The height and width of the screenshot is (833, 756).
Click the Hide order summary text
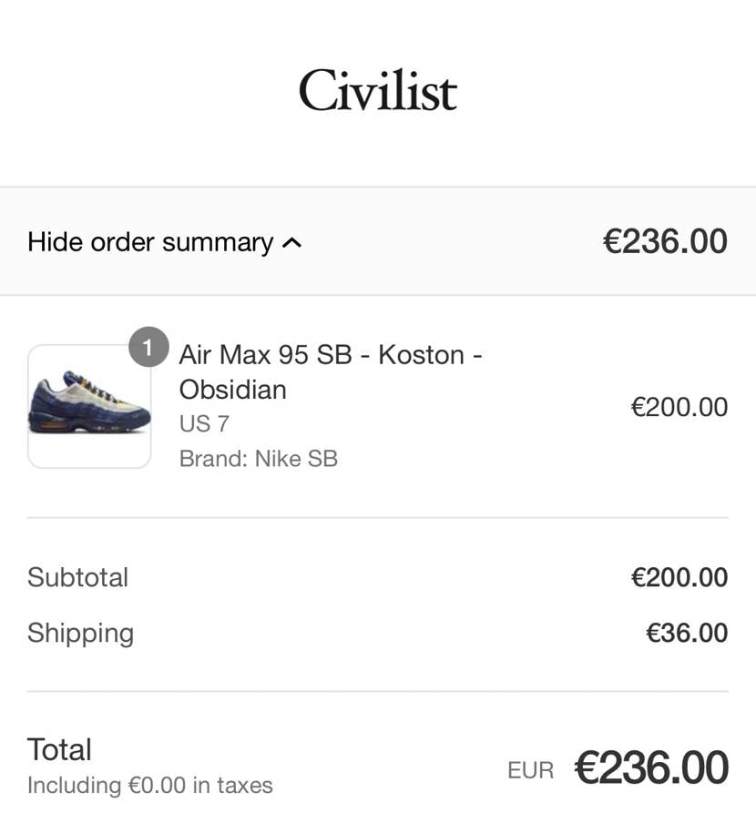point(150,242)
